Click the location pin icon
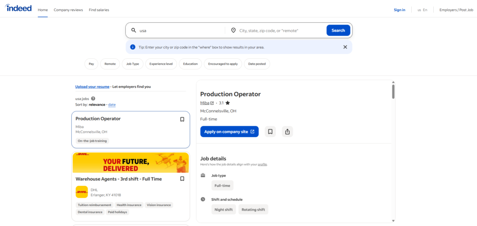 tap(233, 30)
